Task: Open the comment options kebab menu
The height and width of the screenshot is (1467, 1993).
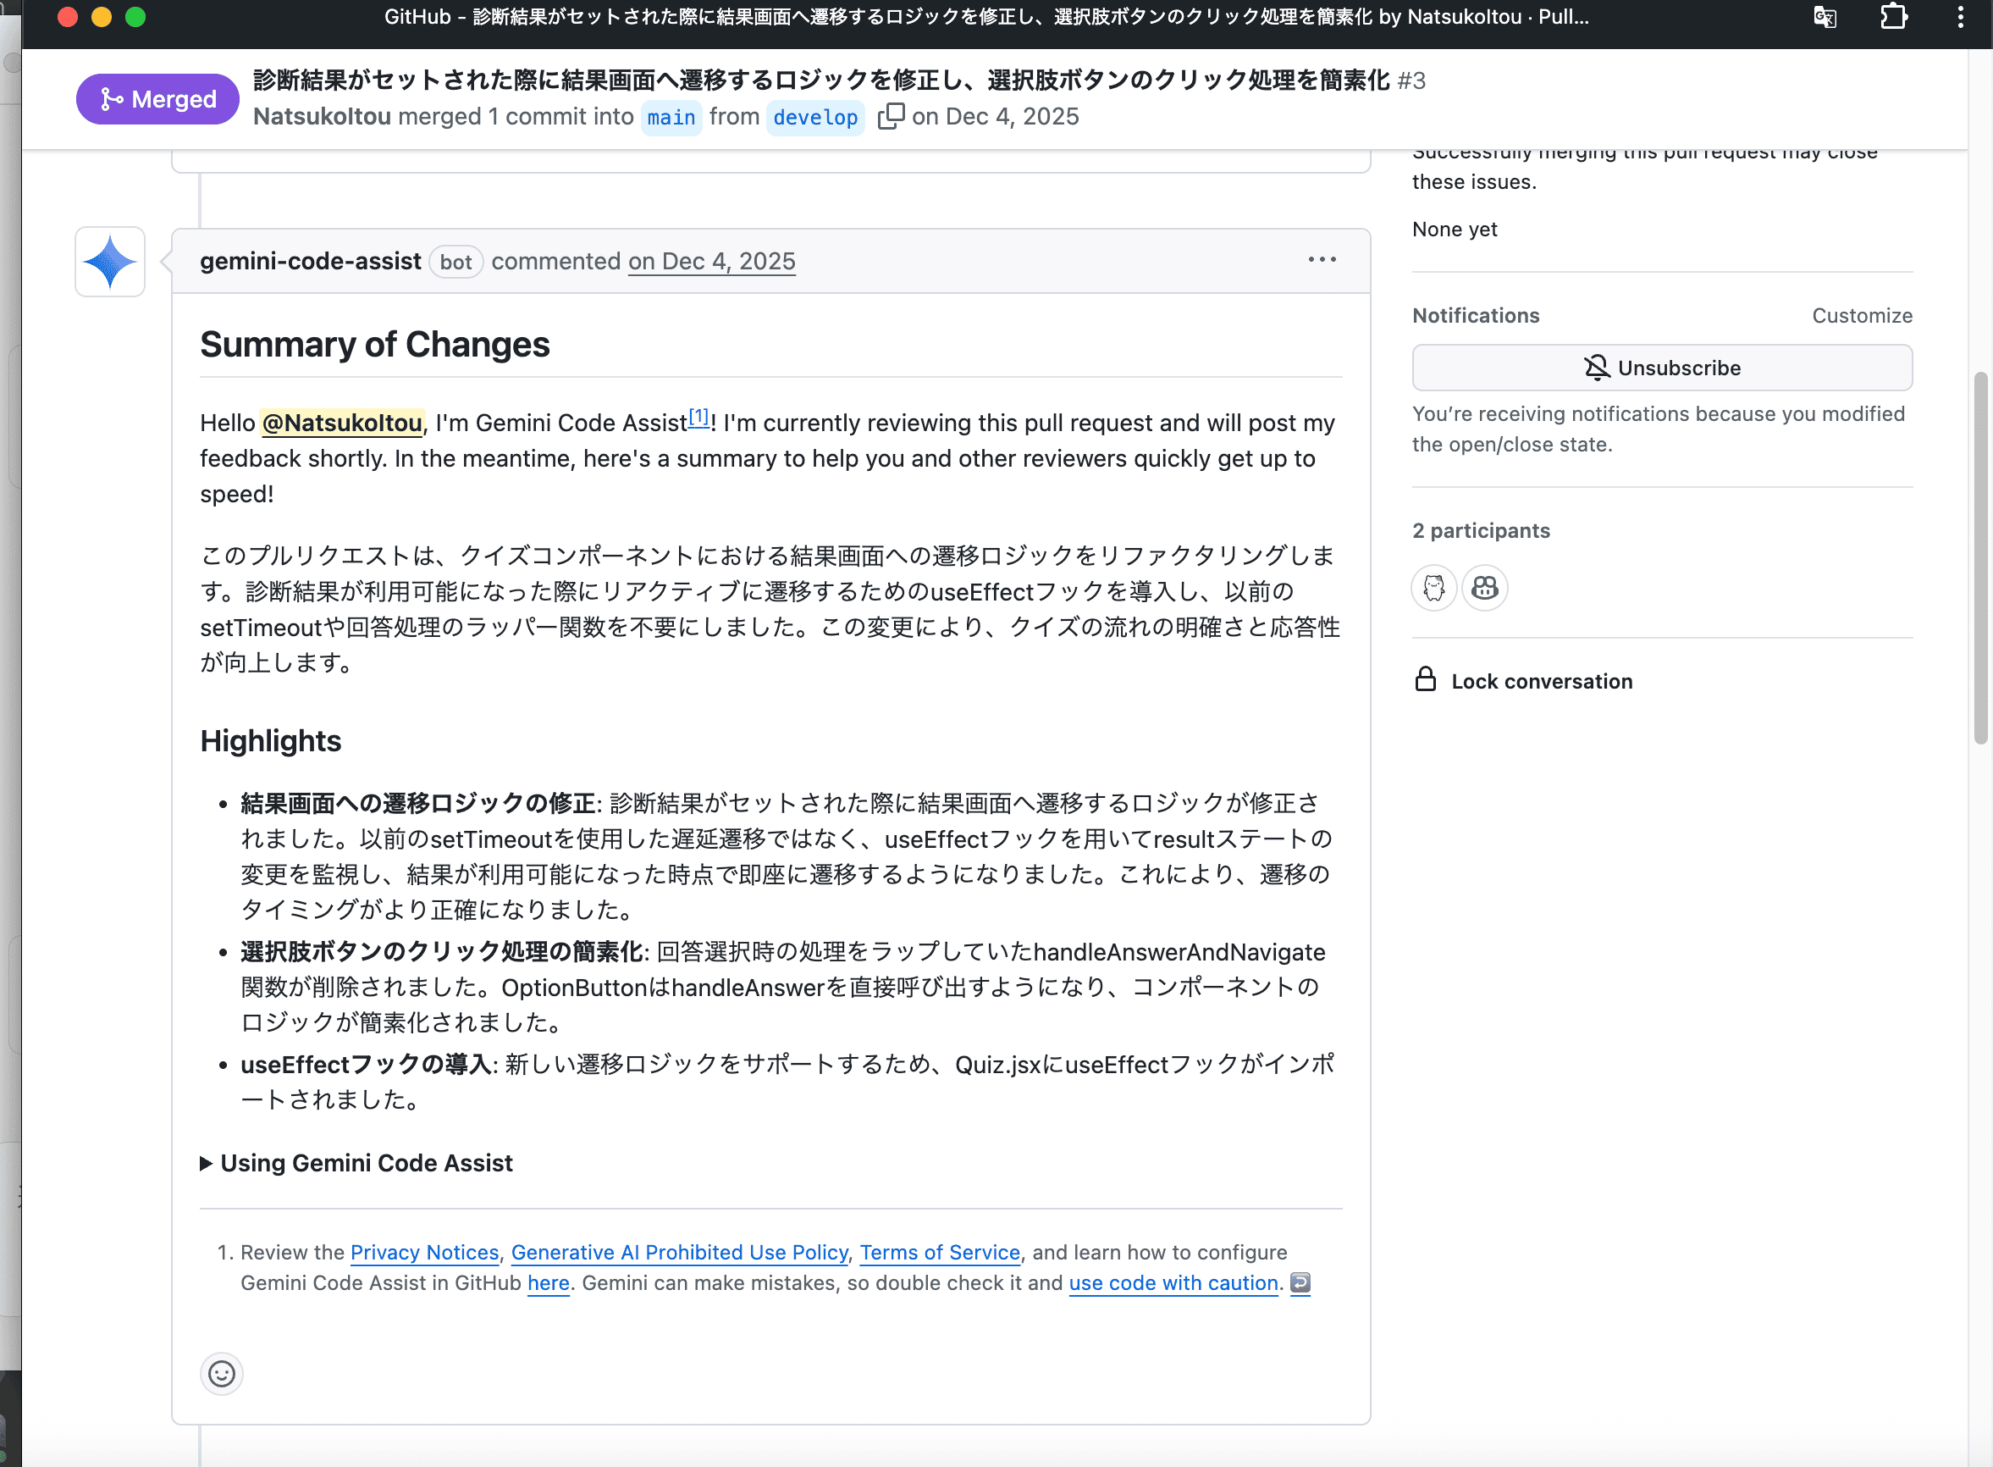Action: coord(1321,259)
